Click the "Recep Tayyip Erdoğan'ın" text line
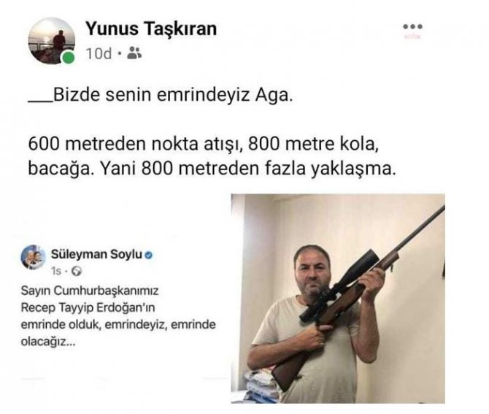The width and height of the screenshot is (489, 414). click(88, 307)
